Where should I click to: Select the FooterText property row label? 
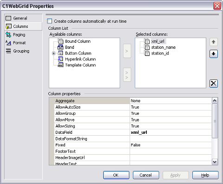click(66, 151)
